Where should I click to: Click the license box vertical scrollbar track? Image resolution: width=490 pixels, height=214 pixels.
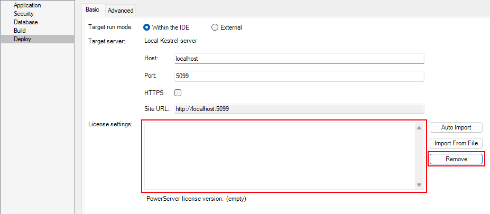pyautogui.click(x=419, y=156)
